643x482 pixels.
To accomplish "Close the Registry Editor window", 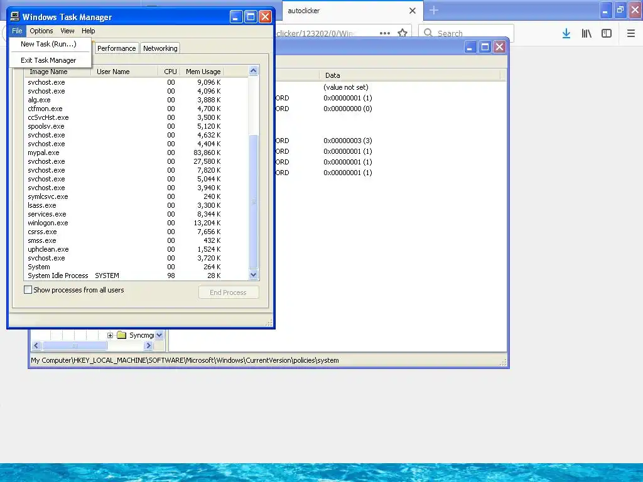I will pyautogui.click(x=499, y=47).
